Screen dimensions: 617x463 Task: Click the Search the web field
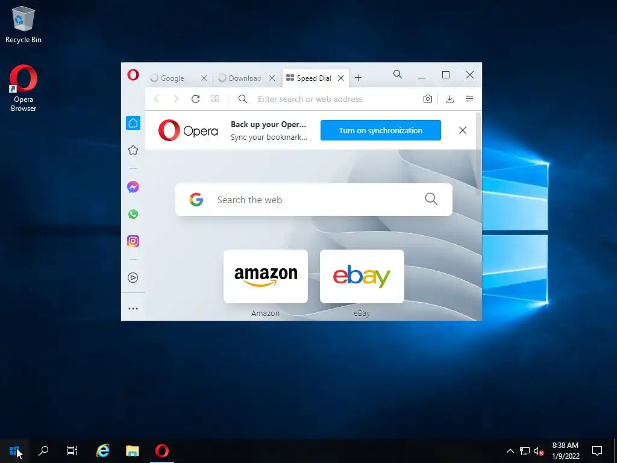click(313, 200)
